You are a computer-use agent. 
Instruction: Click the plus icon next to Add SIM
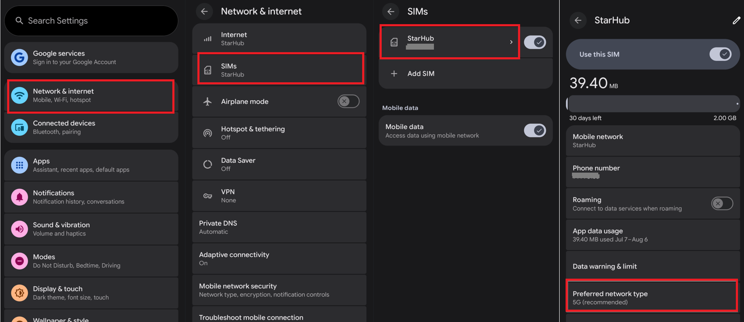(x=394, y=74)
